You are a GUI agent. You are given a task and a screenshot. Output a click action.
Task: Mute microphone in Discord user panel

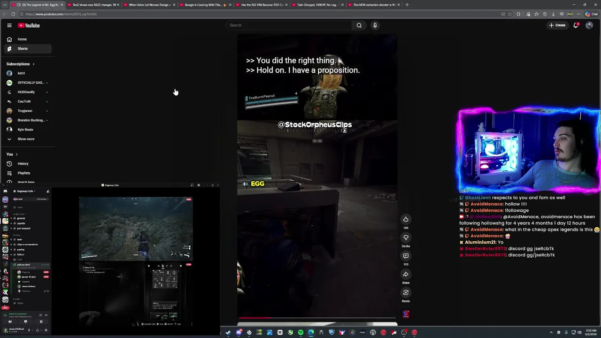pos(29,330)
